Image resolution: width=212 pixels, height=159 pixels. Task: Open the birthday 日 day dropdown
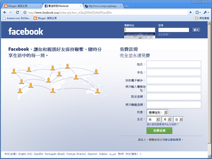(178, 119)
